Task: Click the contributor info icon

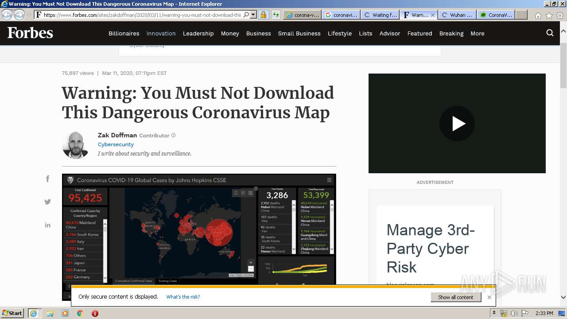Action: click(x=173, y=135)
